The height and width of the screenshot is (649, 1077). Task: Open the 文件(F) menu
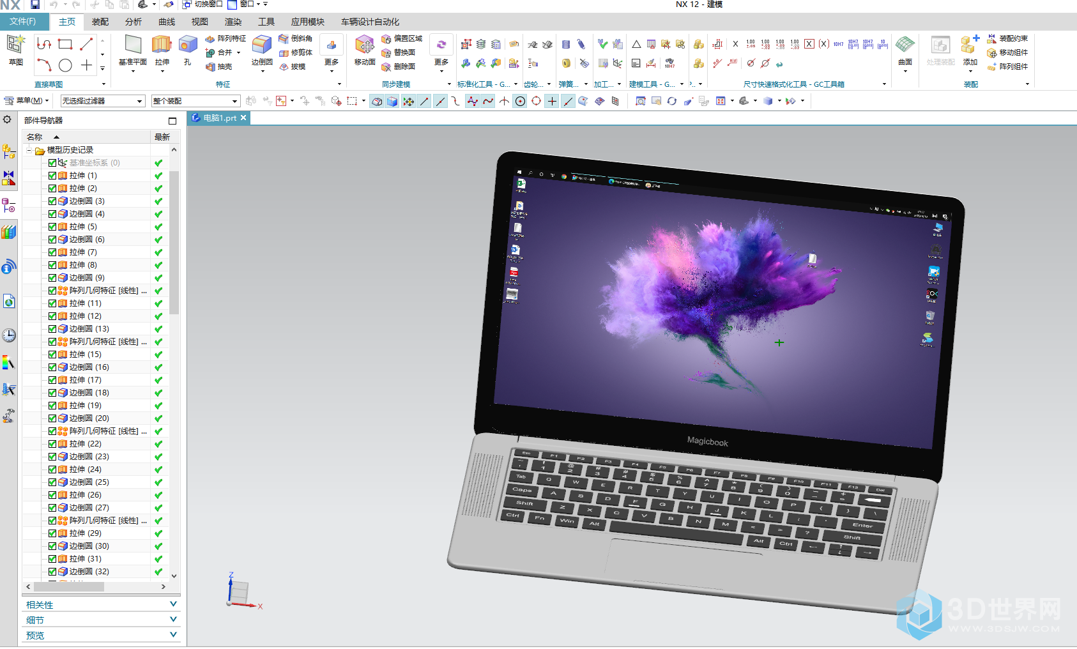[24, 22]
